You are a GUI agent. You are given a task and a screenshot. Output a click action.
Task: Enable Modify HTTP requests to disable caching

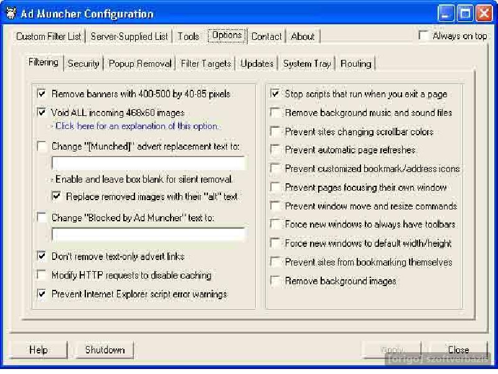pos(42,275)
